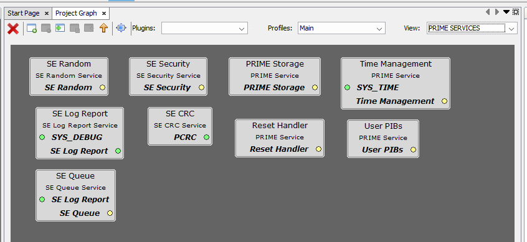The width and height of the screenshot is (527, 242).
Task: Click the left arrow tab scroll icon
Action: pos(487,12)
